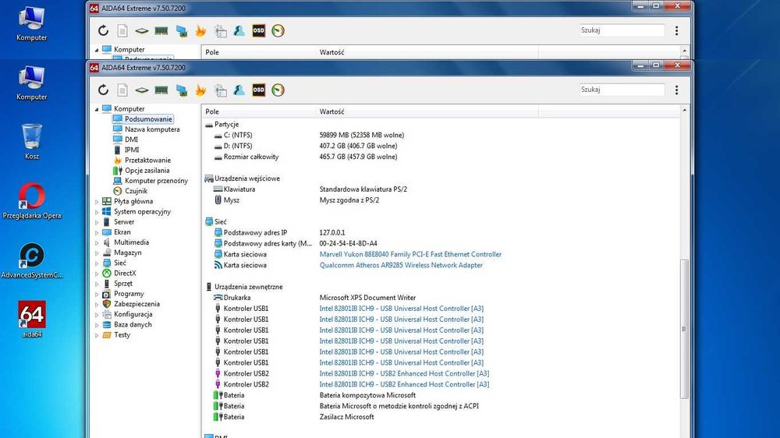Select Sprzęt tree item

[123, 284]
